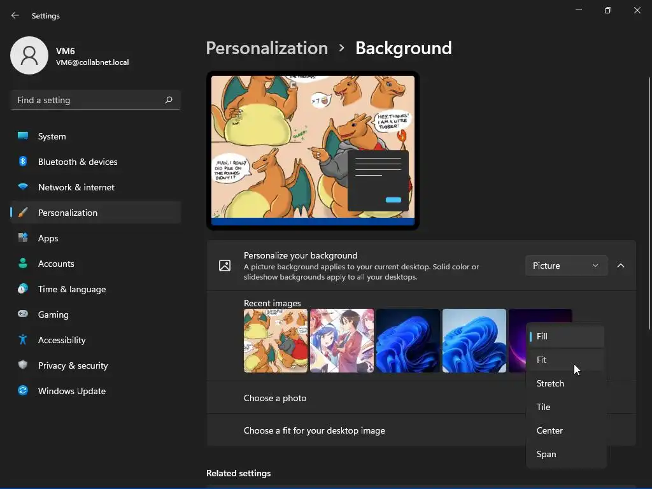This screenshot has width=652, height=489.
Task: Click Personalization breadcrumb link
Action: coord(267,48)
